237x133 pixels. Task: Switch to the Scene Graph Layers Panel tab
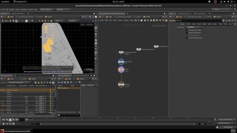pyautogui.click(x=80, y=75)
